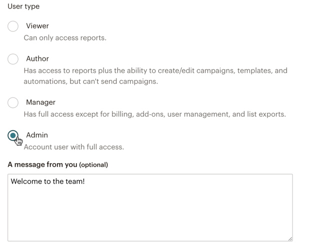Screen dimensions: 309x247
Task: Click the '(optional)' hint text
Action: 93,165
